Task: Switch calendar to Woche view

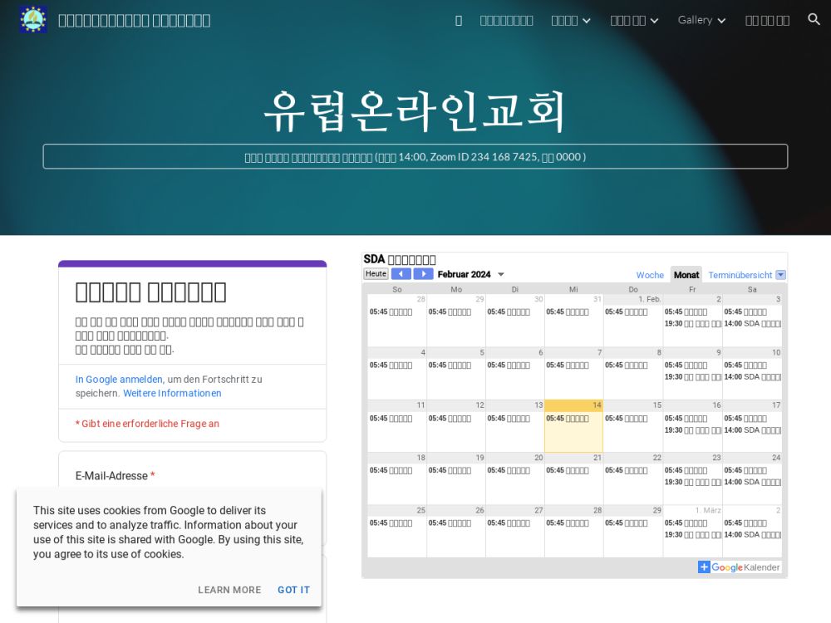Action: pos(650,275)
